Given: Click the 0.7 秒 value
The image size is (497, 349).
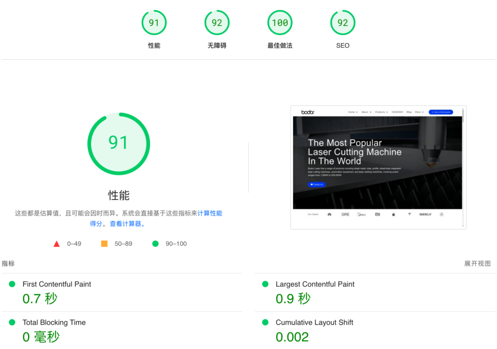Looking at the screenshot, I should (x=40, y=299).
